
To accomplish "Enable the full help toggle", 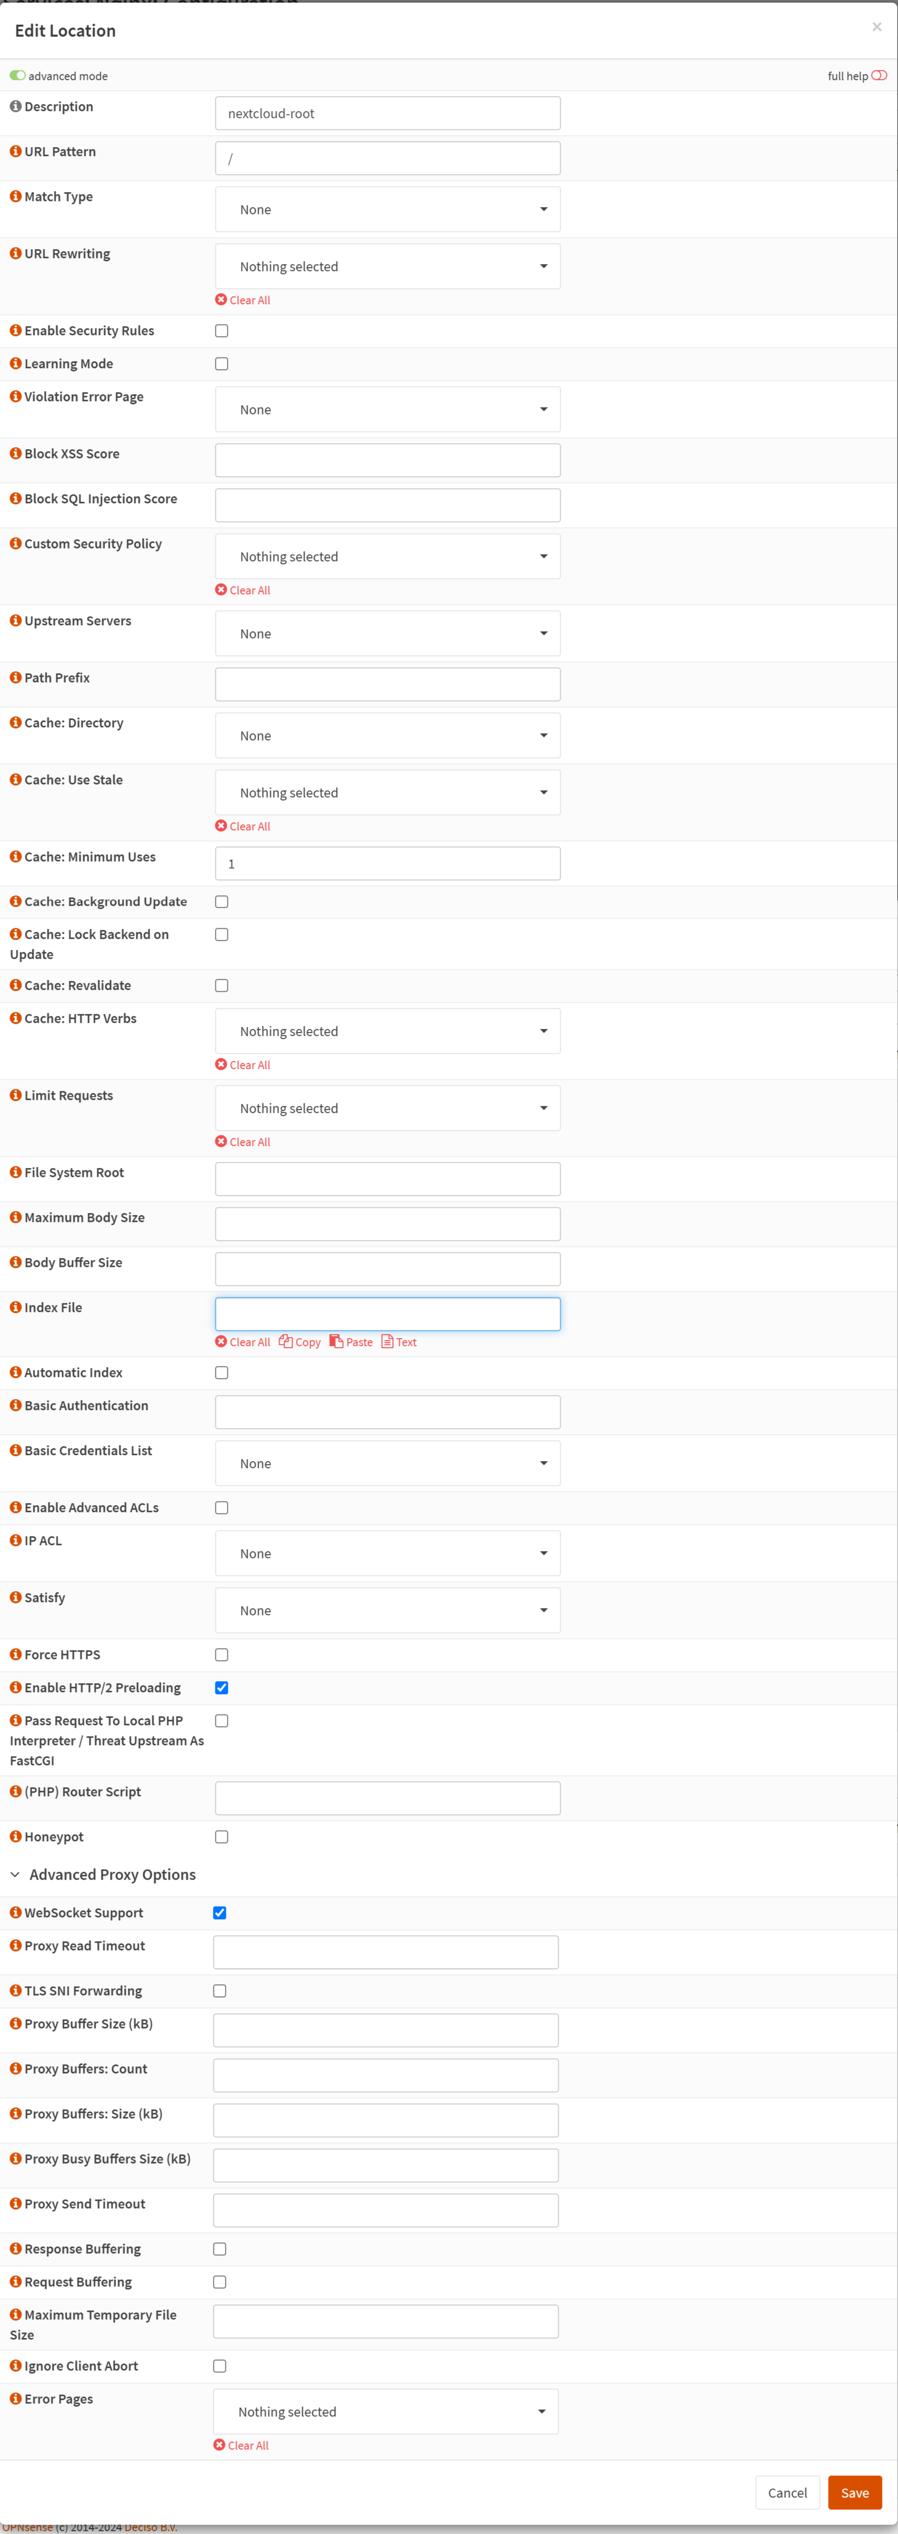I will pyautogui.click(x=880, y=76).
